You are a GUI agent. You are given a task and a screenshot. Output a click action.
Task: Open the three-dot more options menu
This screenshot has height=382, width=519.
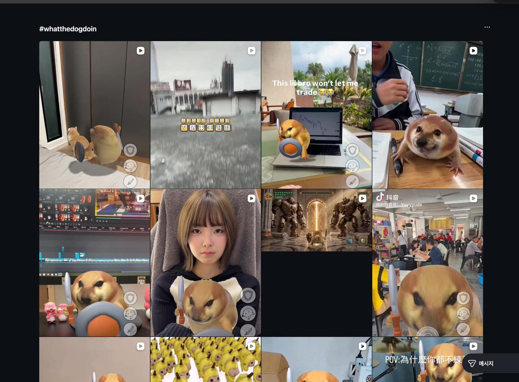click(x=487, y=27)
